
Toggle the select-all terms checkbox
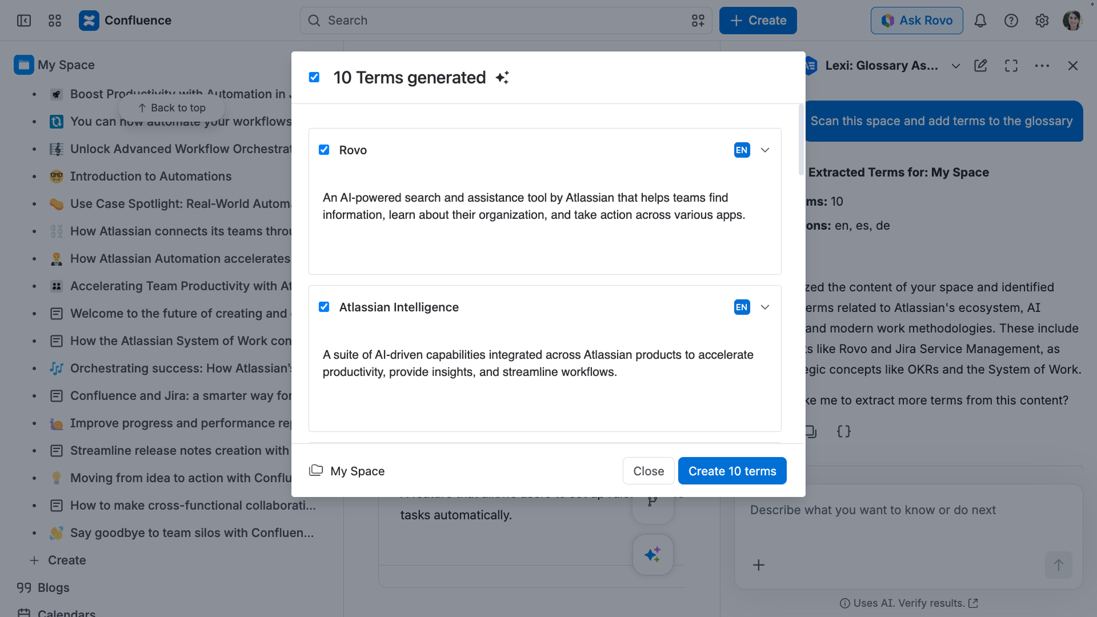pos(314,77)
